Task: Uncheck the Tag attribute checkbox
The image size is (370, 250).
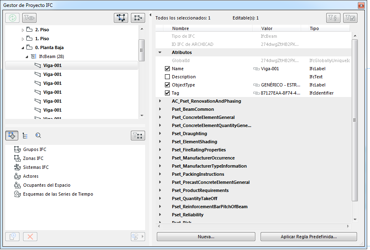Action: tap(167, 93)
